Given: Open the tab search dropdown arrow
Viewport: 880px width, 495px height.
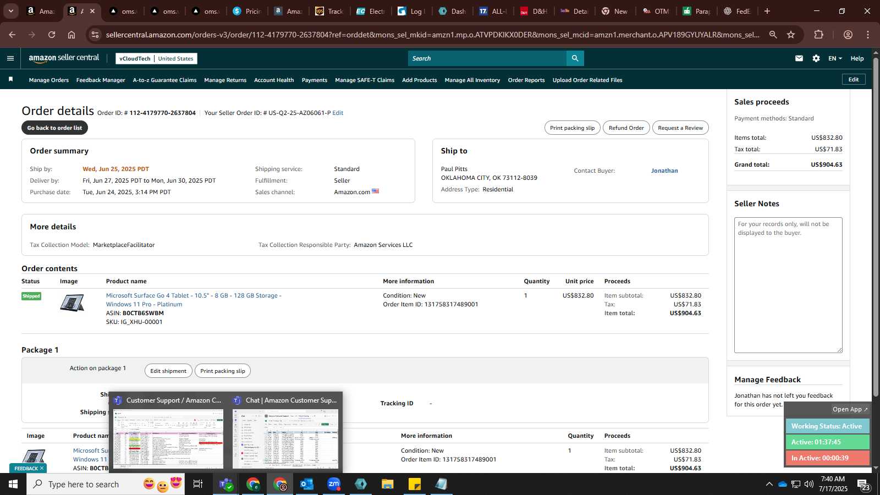Looking at the screenshot, I should 10,11.
